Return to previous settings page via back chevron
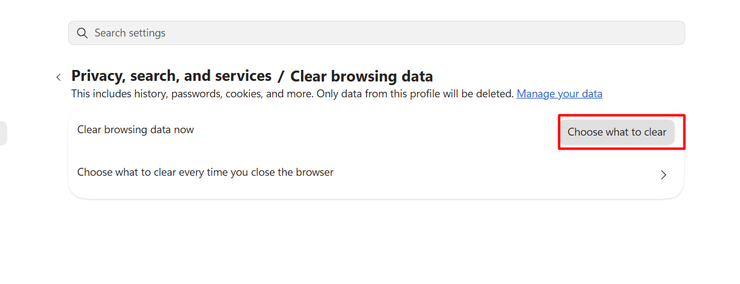 58,77
